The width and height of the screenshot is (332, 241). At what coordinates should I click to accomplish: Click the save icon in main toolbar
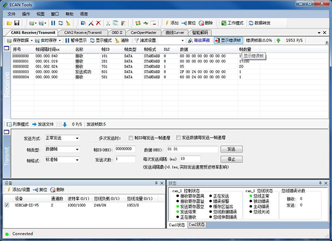(x=17, y=23)
